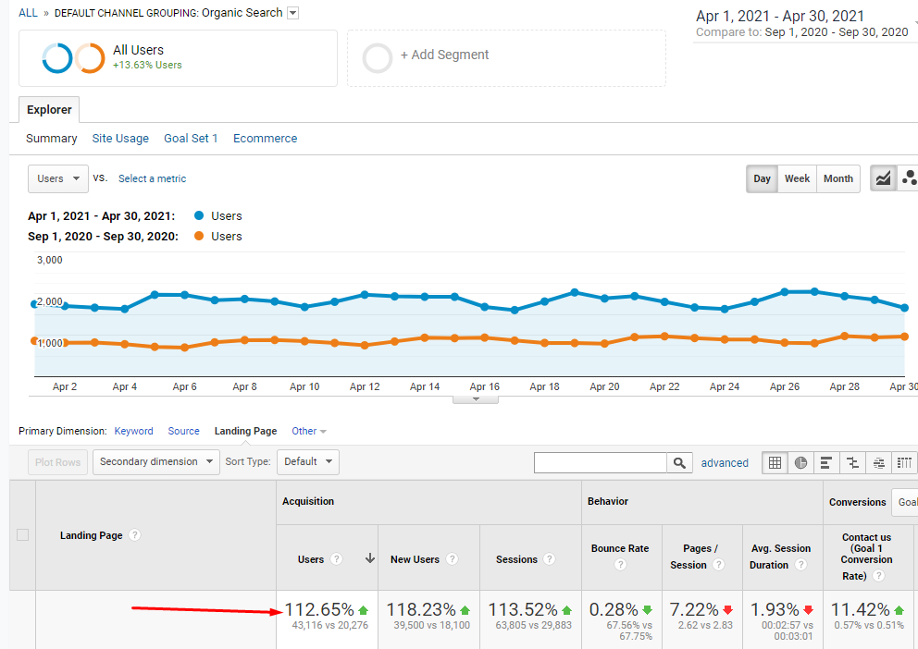Toggle Month time granularity
Image resolution: width=918 pixels, height=649 pixels.
point(837,178)
